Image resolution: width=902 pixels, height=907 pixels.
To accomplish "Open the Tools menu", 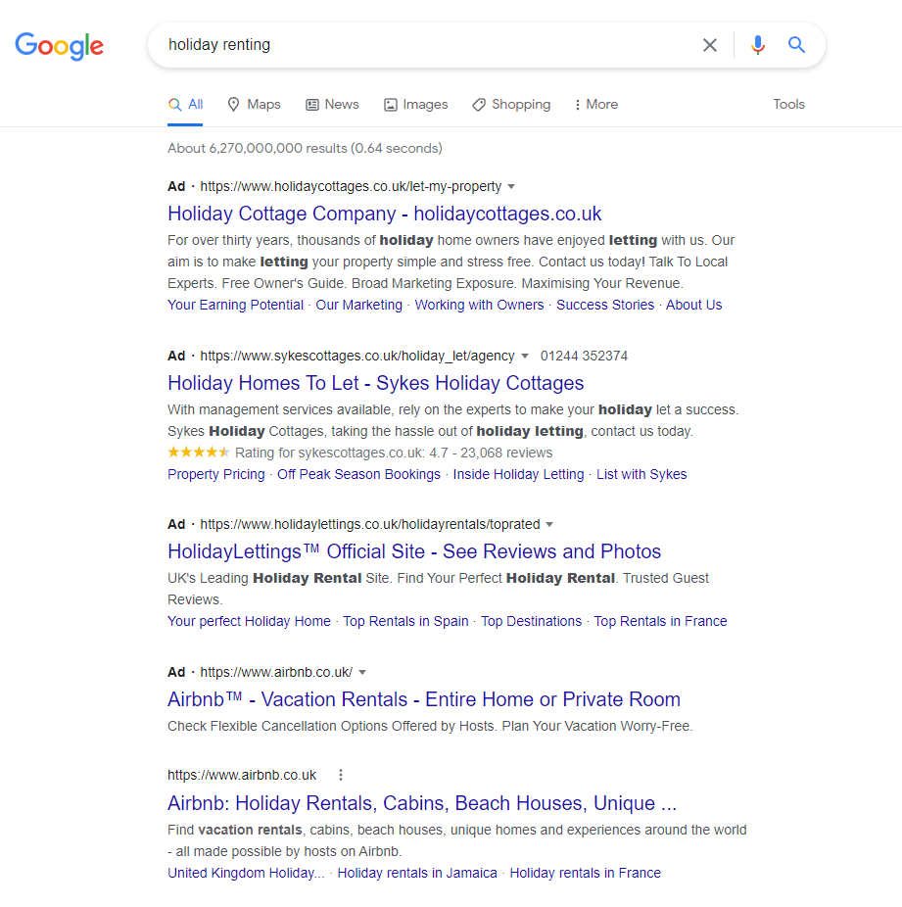I will tap(788, 104).
